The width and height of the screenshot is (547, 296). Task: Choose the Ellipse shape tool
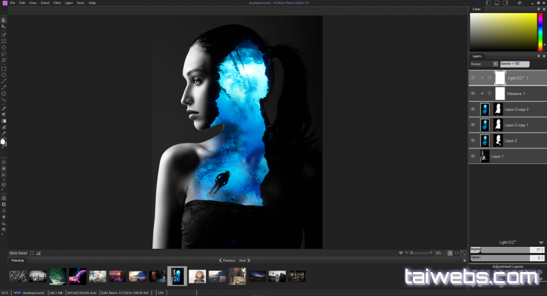tap(4, 75)
